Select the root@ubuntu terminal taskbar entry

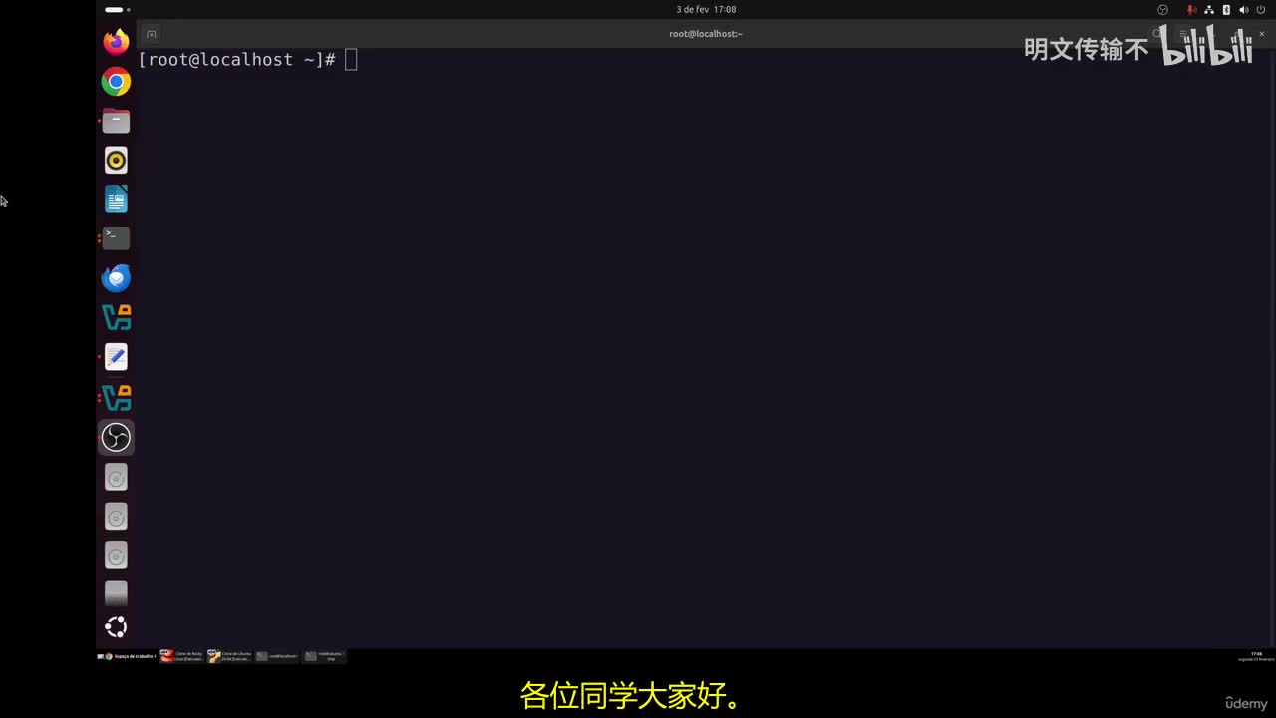point(325,656)
